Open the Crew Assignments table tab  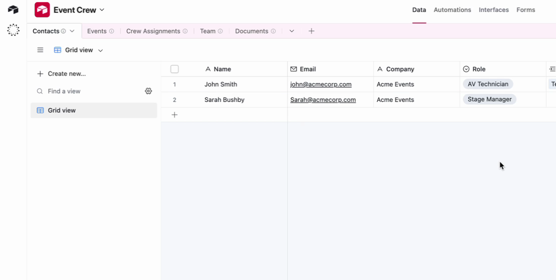point(153,31)
